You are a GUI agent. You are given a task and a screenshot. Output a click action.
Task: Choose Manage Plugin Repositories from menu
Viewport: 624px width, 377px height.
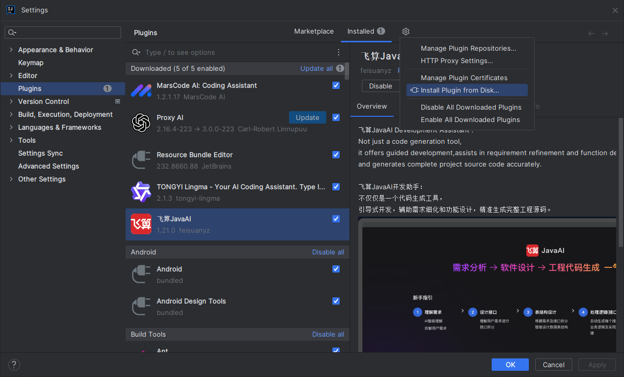468,48
